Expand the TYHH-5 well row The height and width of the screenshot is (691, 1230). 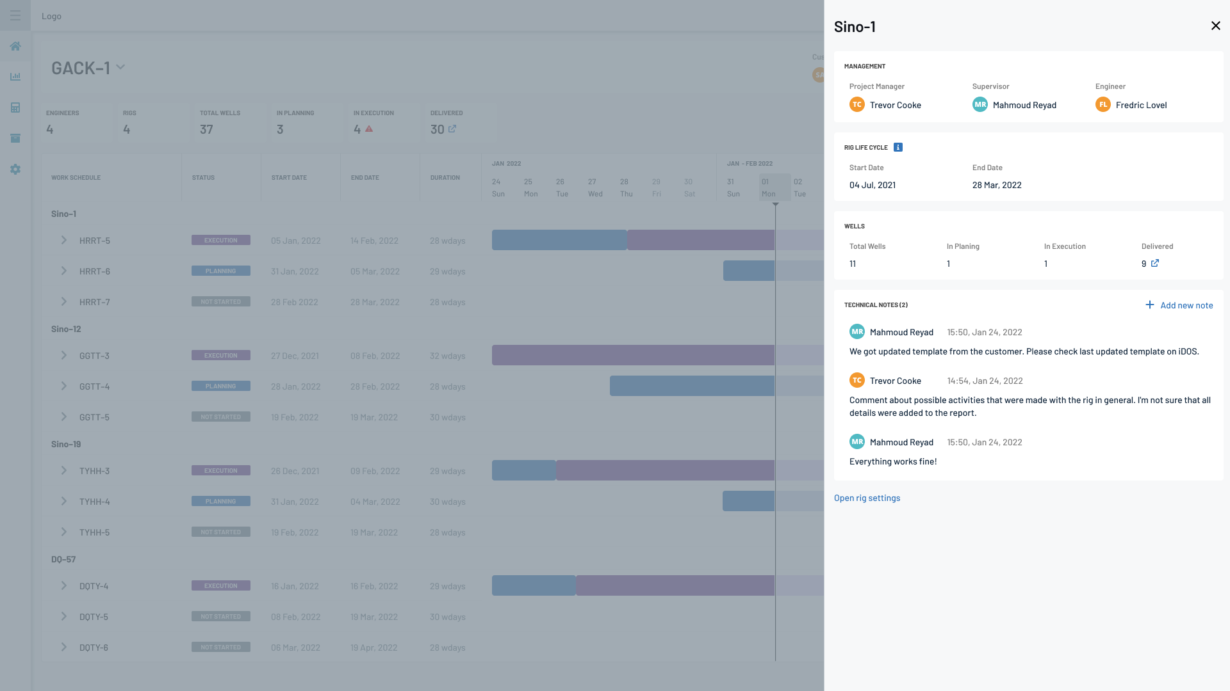click(63, 532)
